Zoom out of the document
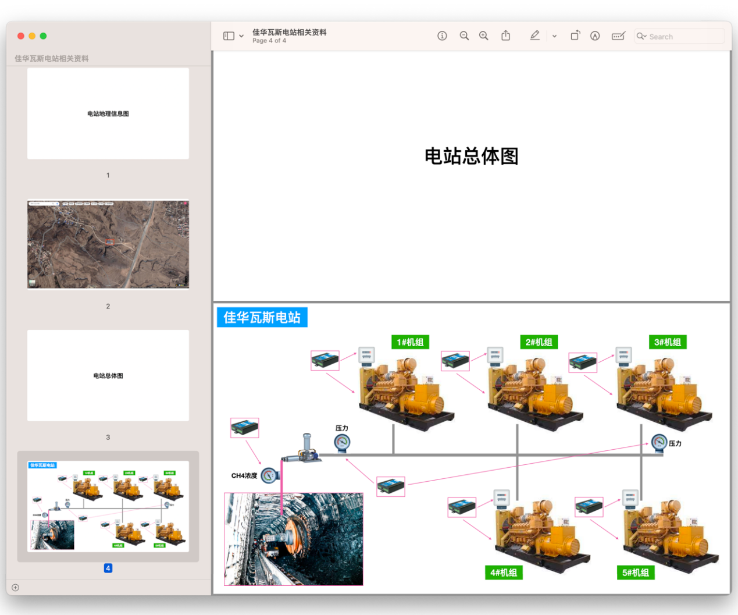 tap(464, 36)
